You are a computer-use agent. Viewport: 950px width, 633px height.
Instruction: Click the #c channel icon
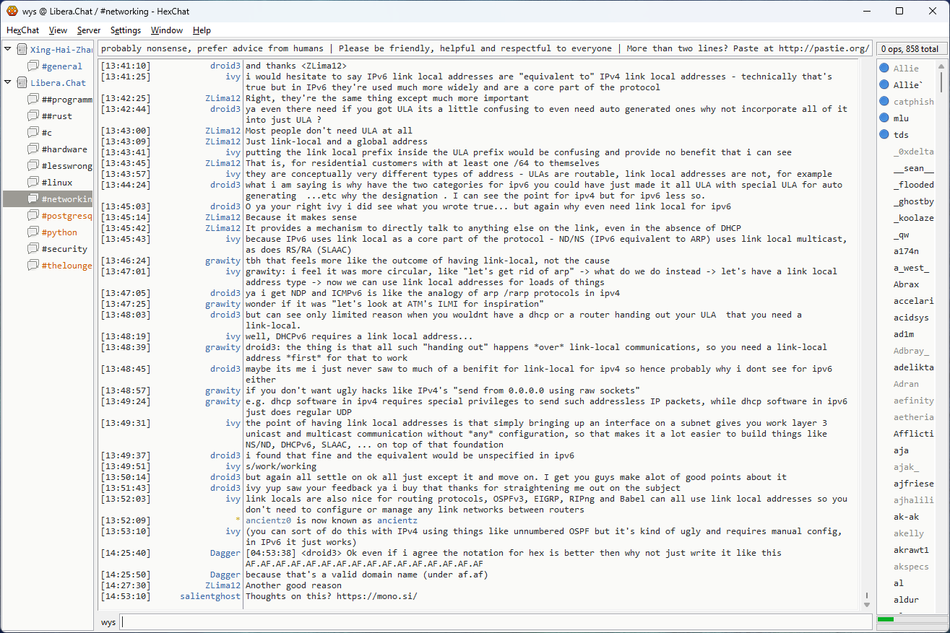click(x=33, y=132)
